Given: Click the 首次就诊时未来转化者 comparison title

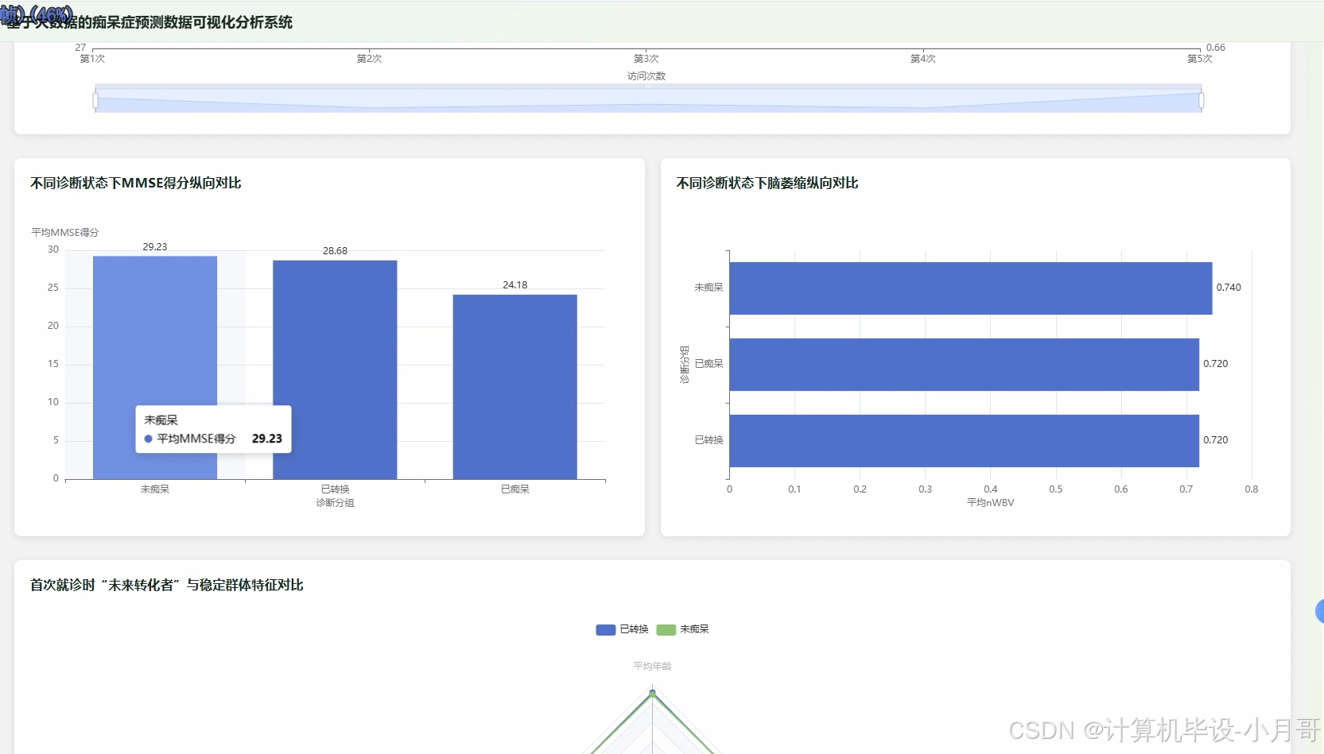Looking at the screenshot, I should point(167,585).
